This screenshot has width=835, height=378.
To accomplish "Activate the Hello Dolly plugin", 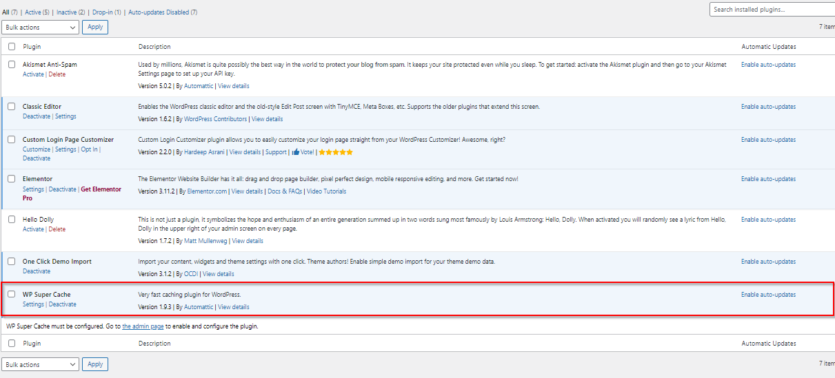I will (x=33, y=229).
